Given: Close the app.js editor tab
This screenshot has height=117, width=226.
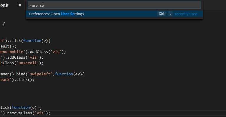Looking at the screenshot, I should tap(20, 5).
